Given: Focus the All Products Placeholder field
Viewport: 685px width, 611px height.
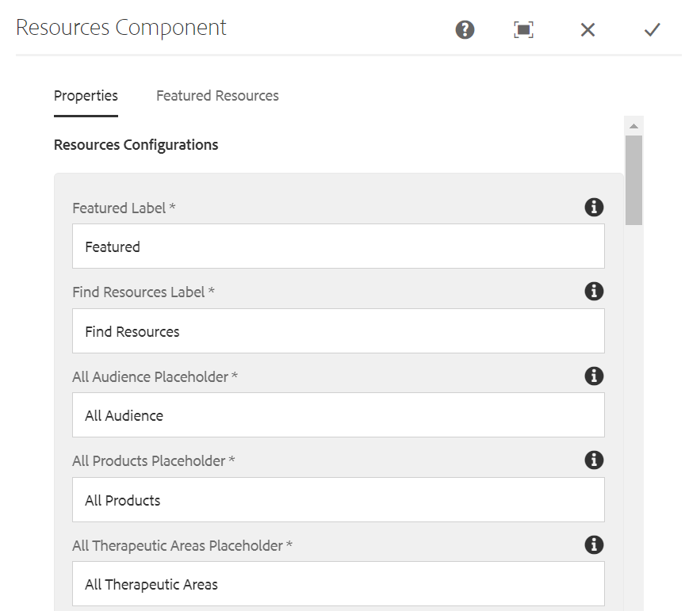Looking at the screenshot, I should point(339,499).
